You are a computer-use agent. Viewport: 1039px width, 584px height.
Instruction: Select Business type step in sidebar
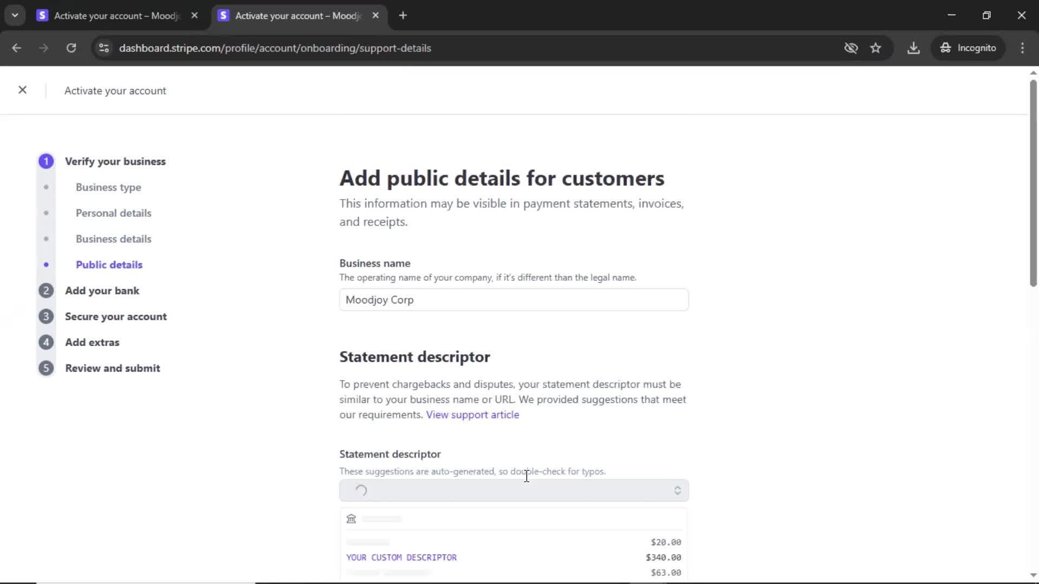point(108,187)
